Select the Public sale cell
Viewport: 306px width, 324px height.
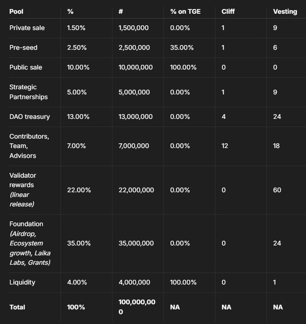[x=26, y=68]
